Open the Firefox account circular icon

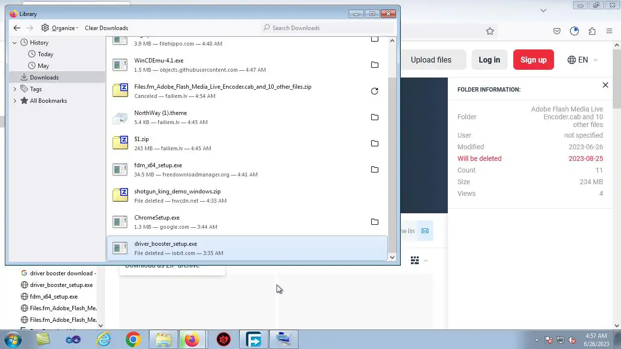click(574, 32)
